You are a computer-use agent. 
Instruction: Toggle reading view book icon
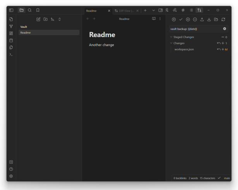point(154,19)
